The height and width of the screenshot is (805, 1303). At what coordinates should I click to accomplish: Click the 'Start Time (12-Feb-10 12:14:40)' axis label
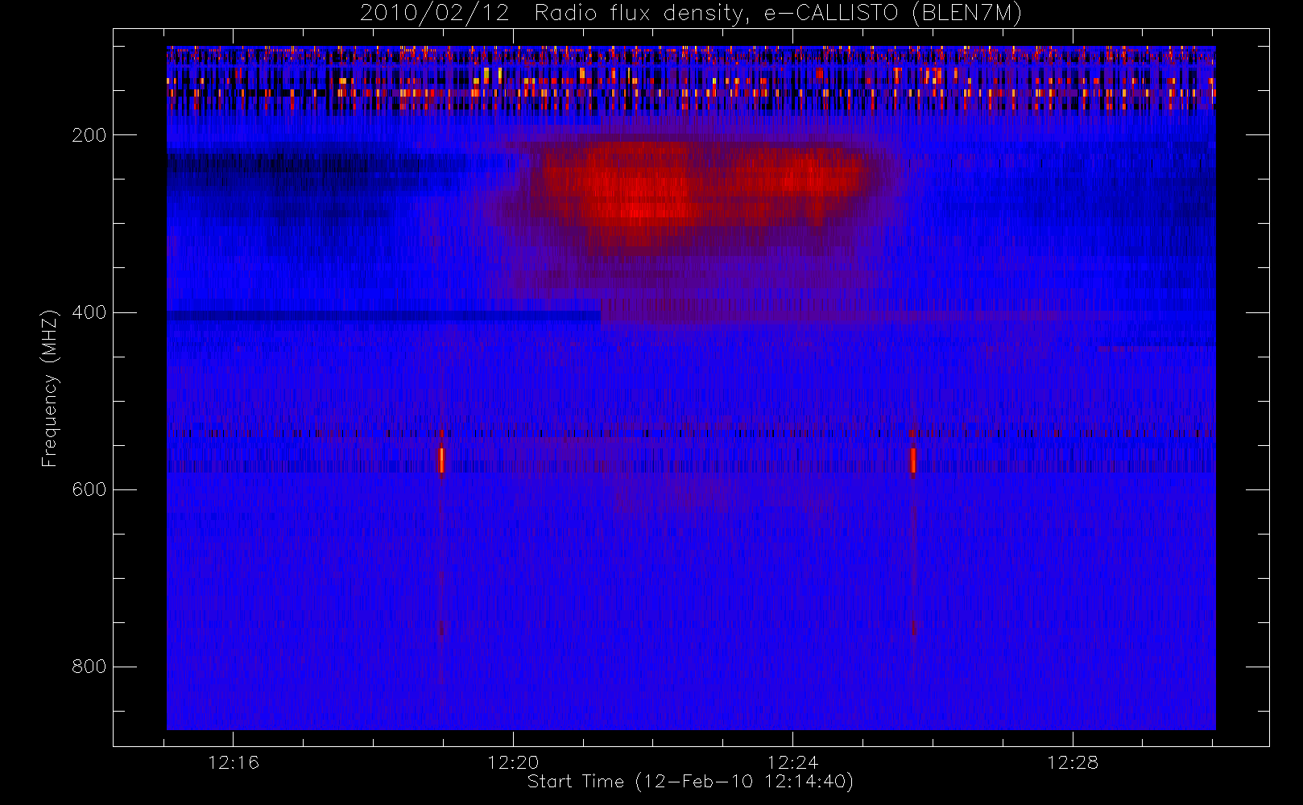(x=690, y=782)
